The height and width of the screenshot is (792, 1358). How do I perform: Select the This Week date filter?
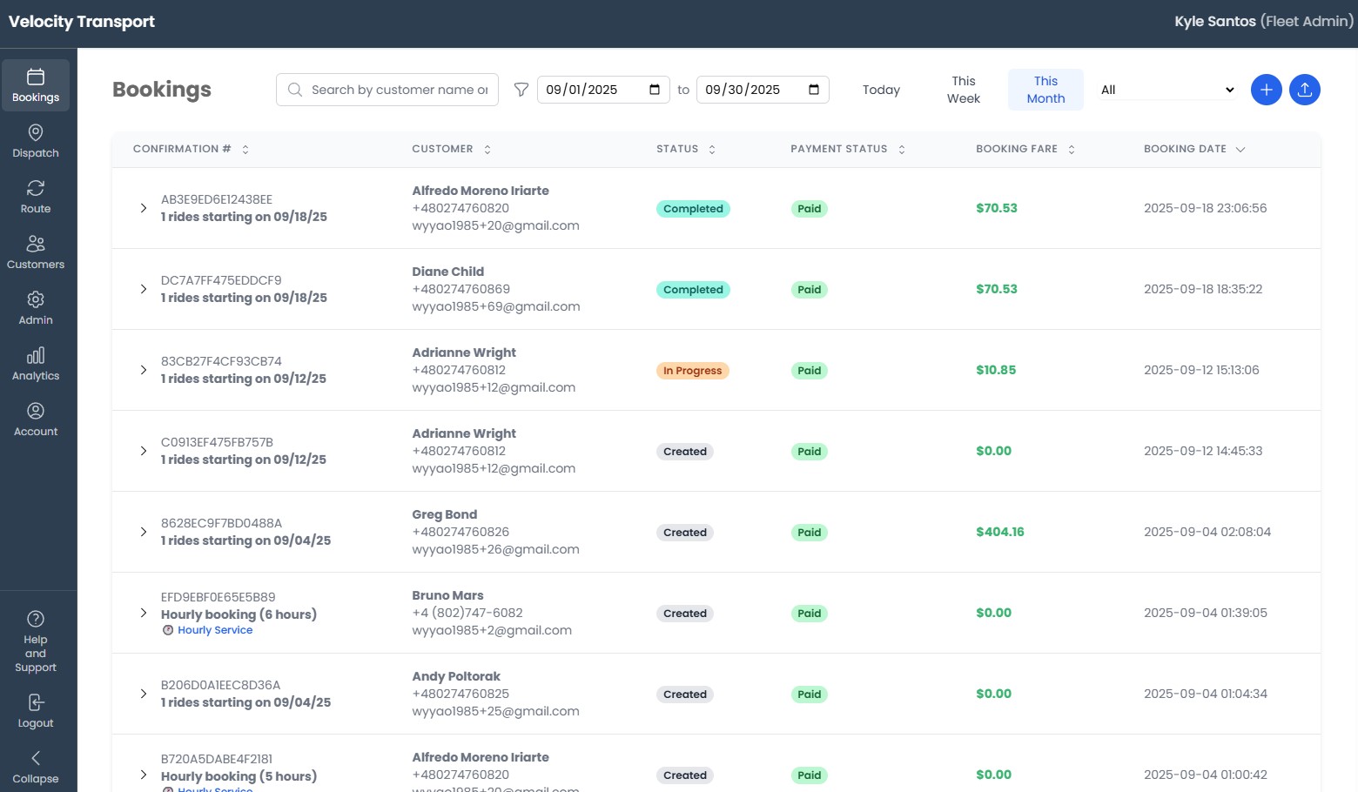[963, 90]
